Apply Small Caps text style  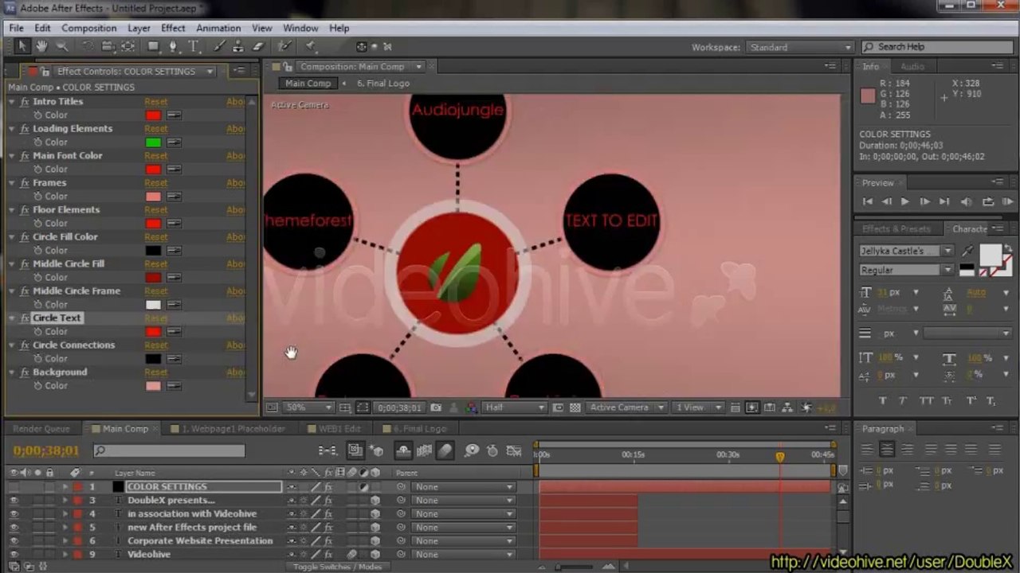tap(947, 400)
